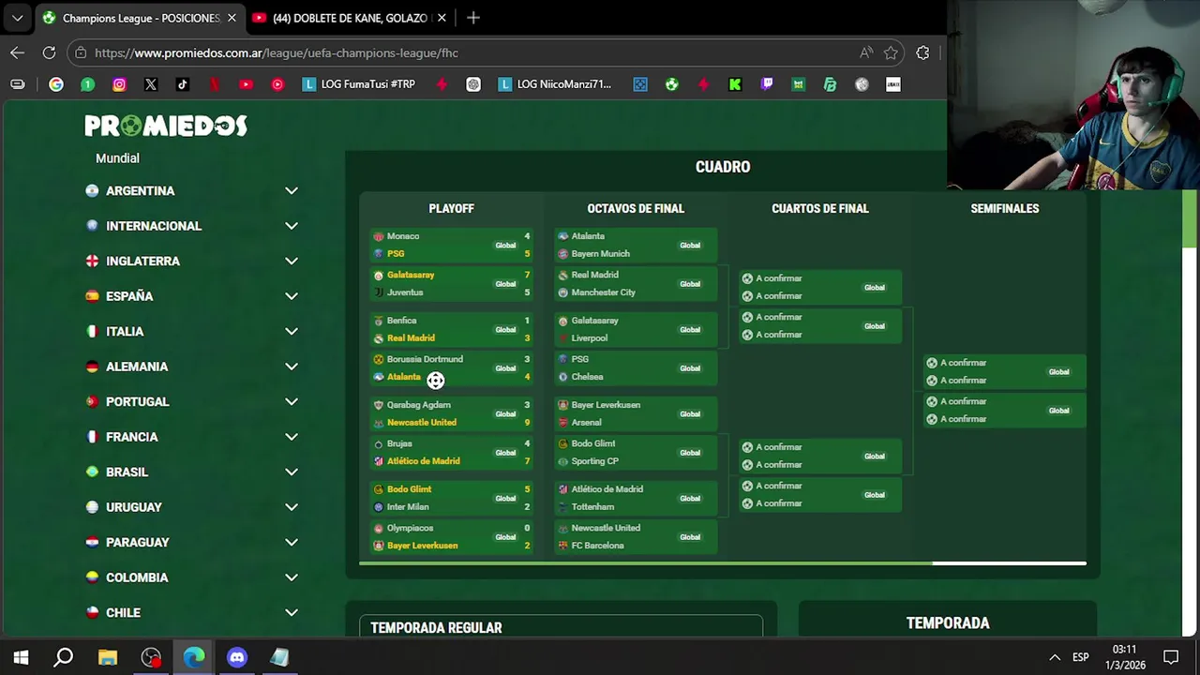
Task: Select CHILE in the sidebar
Action: (x=123, y=612)
